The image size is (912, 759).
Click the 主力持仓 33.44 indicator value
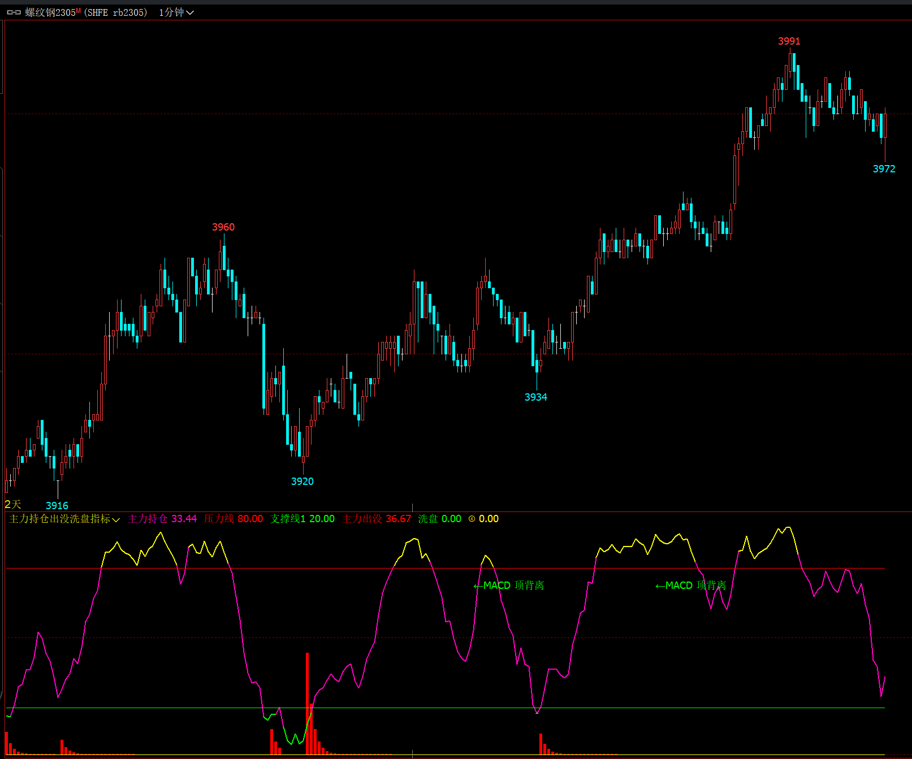(162, 519)
